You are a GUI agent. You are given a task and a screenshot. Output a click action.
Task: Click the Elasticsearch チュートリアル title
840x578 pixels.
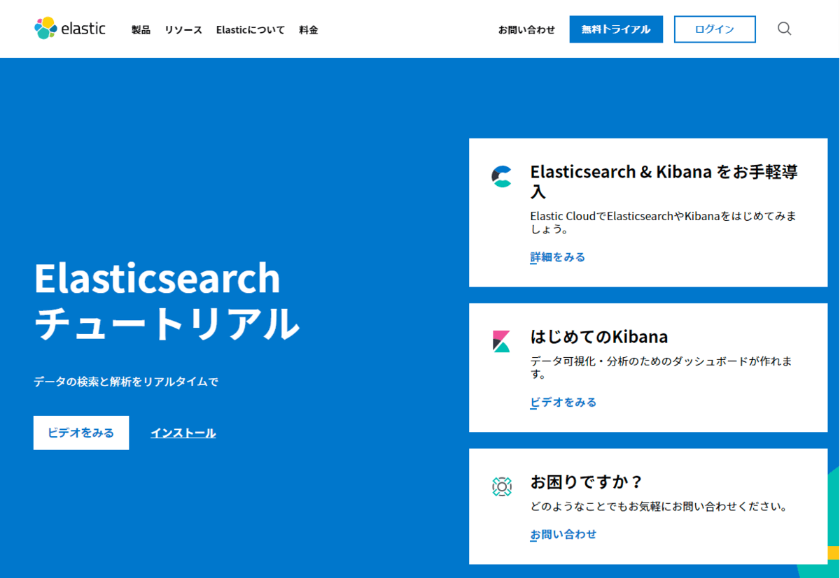tap(167, 301)
